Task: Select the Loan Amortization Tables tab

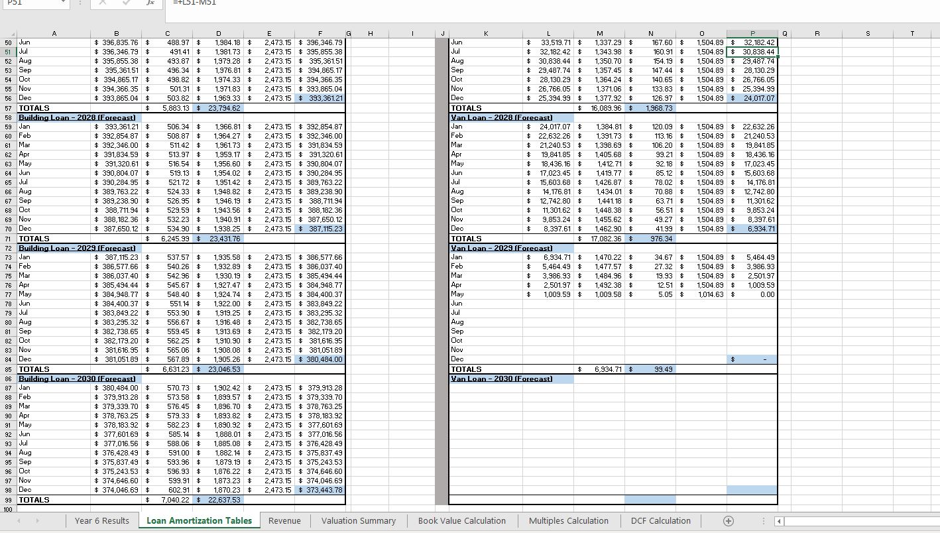Action: [199, 521]
